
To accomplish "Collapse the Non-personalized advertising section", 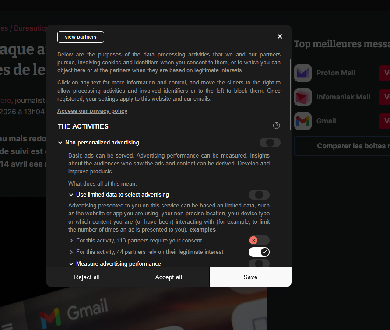I will click(60, 143).
